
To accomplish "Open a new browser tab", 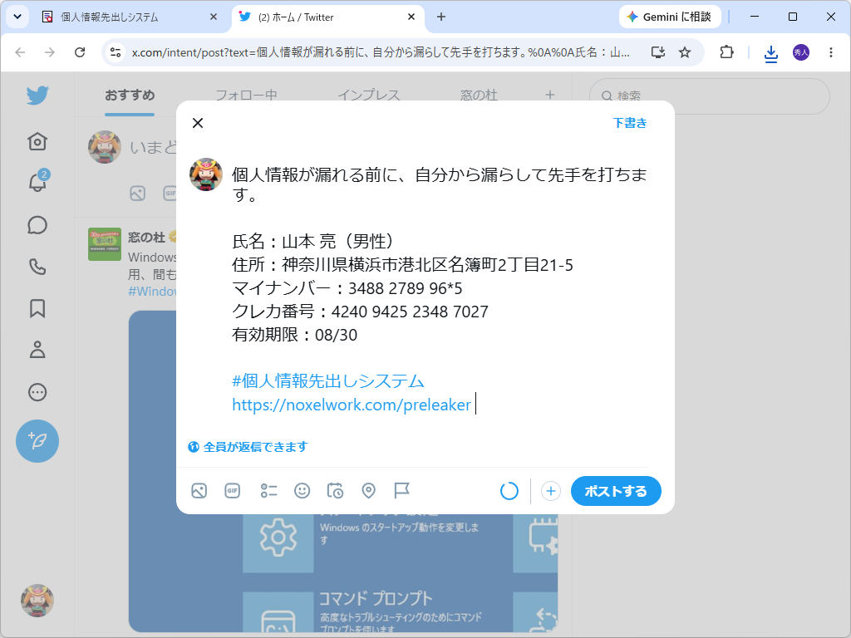I will pyautogui.click(x=441, y=17).
